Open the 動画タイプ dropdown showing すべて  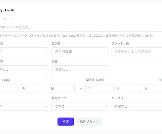coord(80,106)
